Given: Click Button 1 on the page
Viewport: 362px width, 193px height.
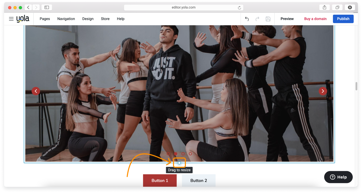Looking at the screenshot, I should (x=160, y=180).
